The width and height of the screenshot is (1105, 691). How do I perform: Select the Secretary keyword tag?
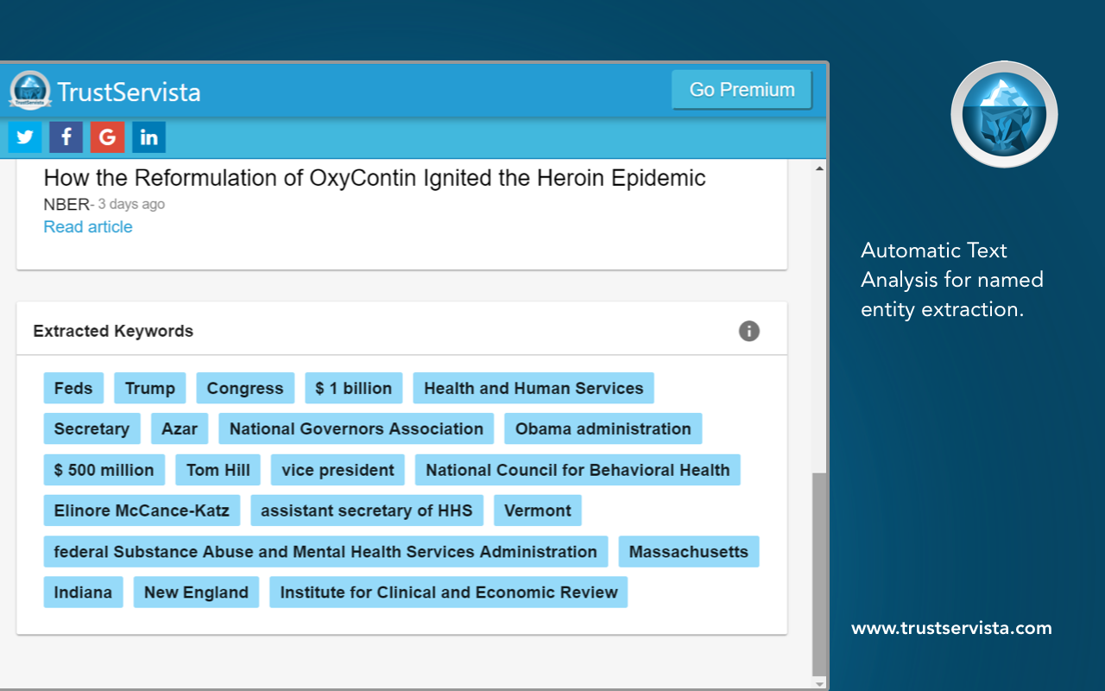(92, 429)
